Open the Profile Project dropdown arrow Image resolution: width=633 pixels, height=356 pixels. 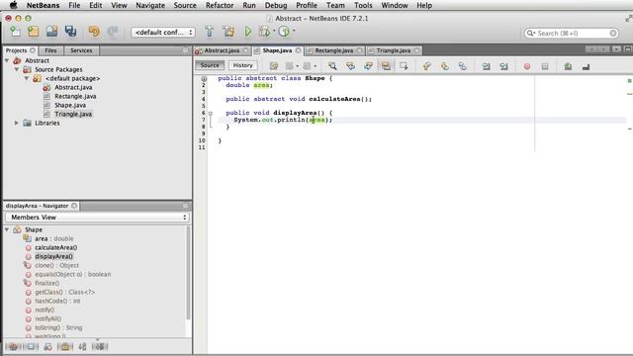(294, 31)
